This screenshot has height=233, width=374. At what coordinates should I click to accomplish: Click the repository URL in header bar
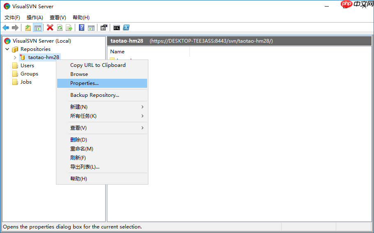(x=211, y=41)
